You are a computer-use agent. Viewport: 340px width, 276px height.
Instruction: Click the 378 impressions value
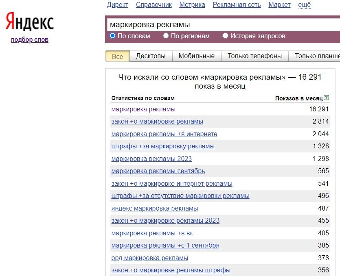click(324, 258)
